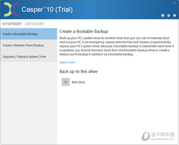The width and height of the screenshot is (179, 145).
Task: Choose Upgrade / Replace System Drive
Action: [29, 56]
